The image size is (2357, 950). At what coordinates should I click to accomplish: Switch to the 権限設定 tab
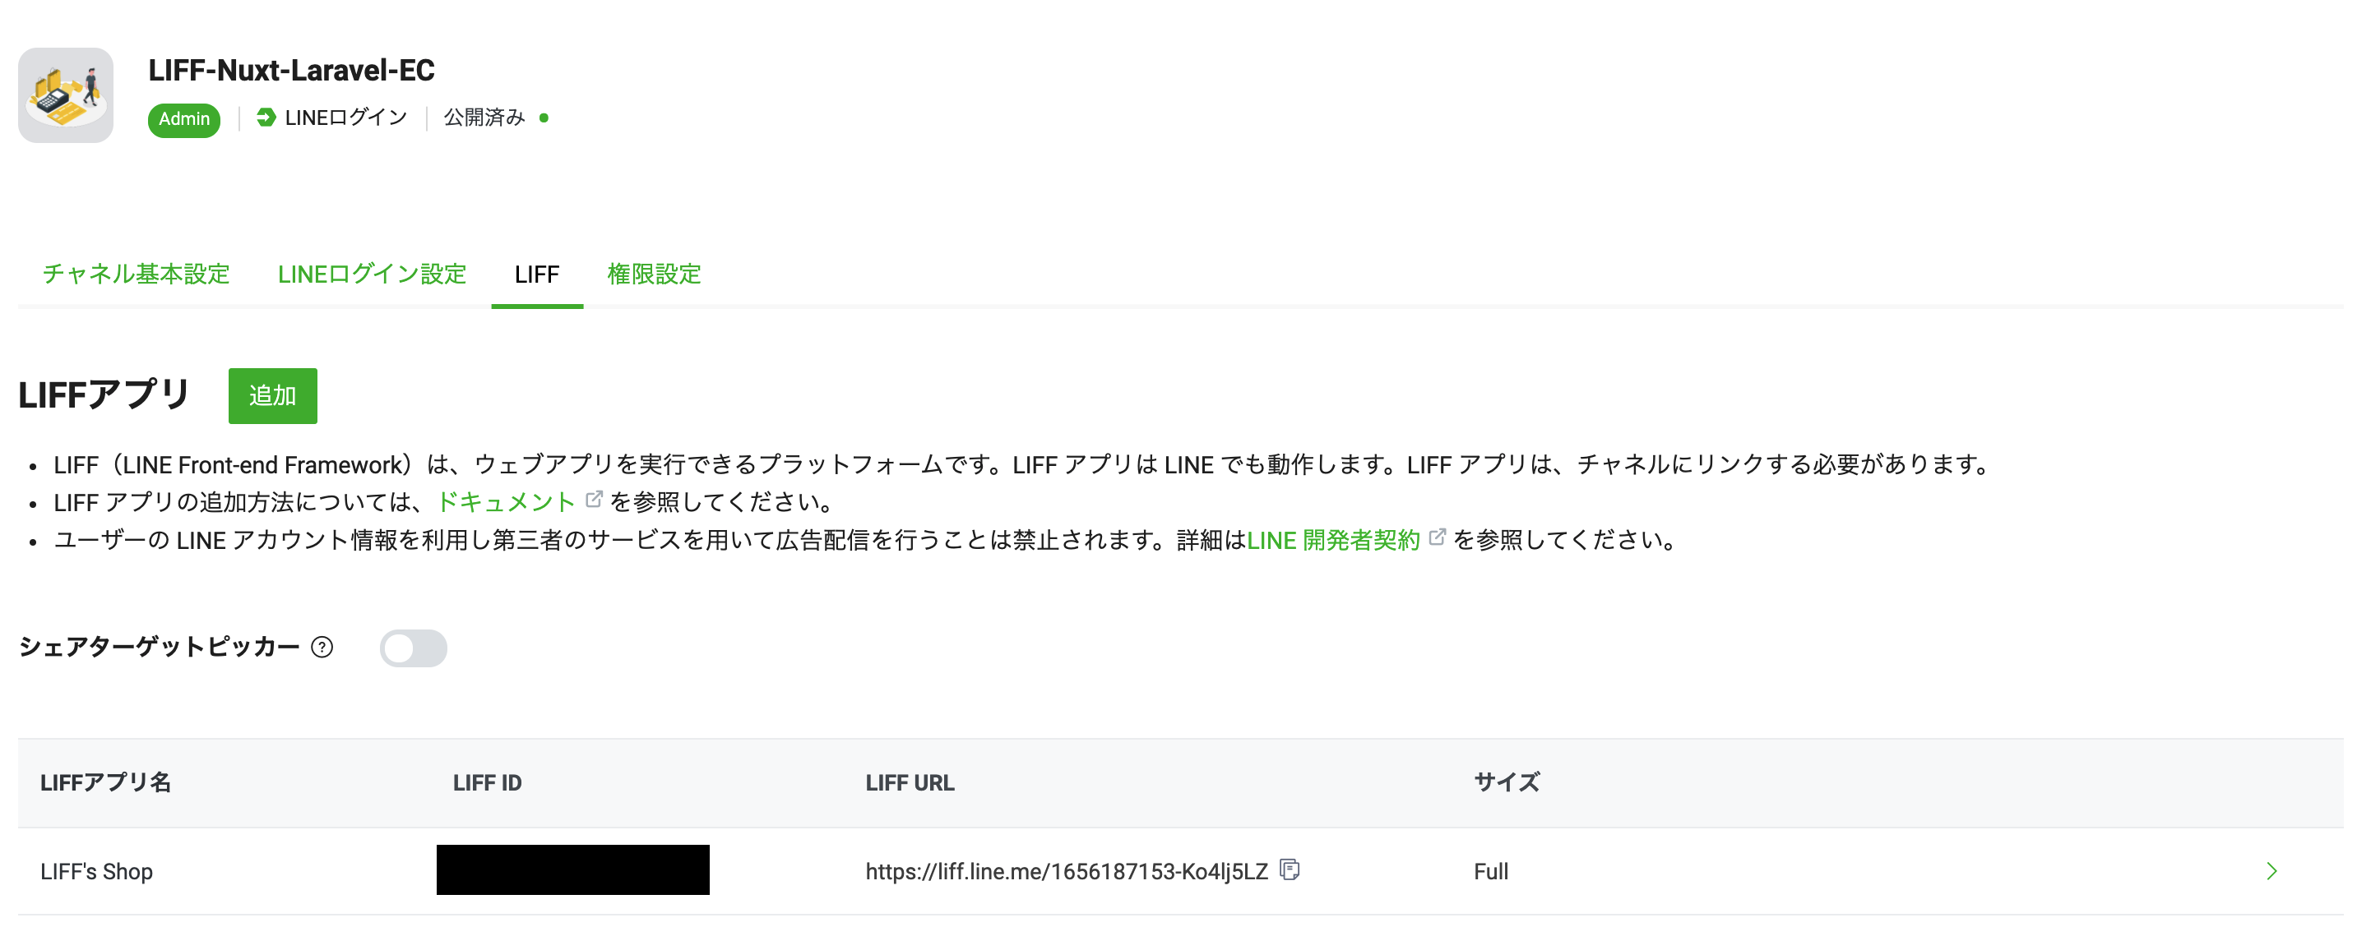coord(653,274)
